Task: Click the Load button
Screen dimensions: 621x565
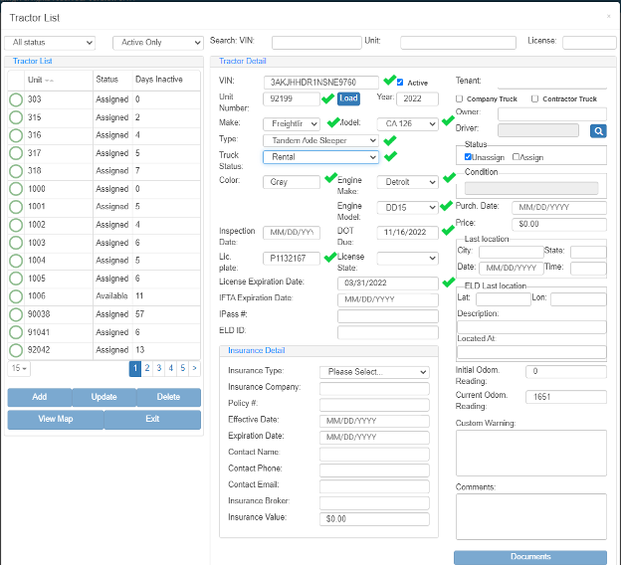Action: (348, 98)
